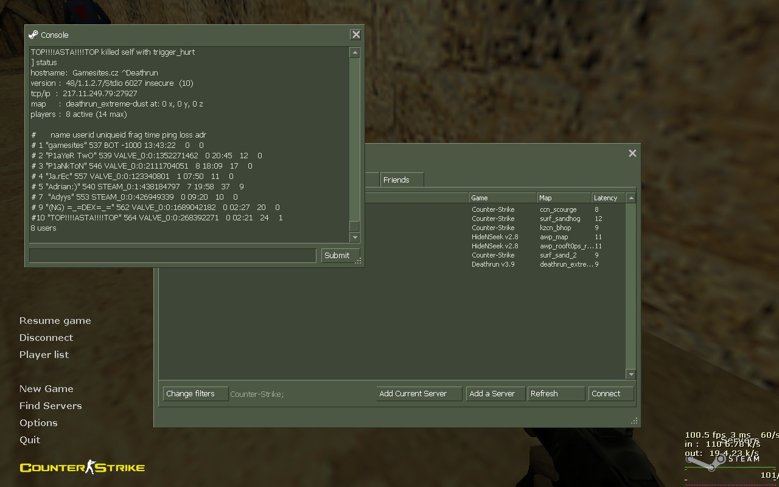Click the "(NG) =_=DEX=_=" player line
779x487 pixels.
pyautogui.click(x=155, y=208)
